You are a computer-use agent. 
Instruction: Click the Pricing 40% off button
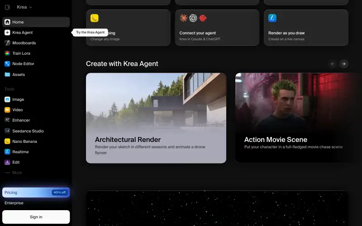pyautogui.click(x=36, y=193)
